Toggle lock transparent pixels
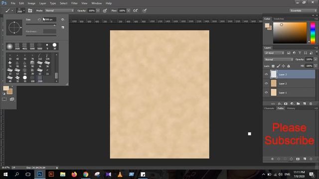Screen dimensions: 319x179 (273, 66)
